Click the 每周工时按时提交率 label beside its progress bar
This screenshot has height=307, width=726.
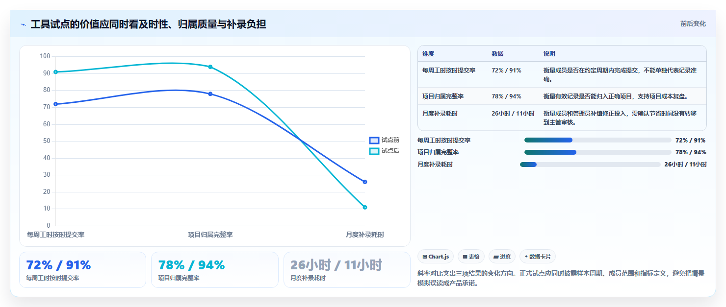[444, 141]
